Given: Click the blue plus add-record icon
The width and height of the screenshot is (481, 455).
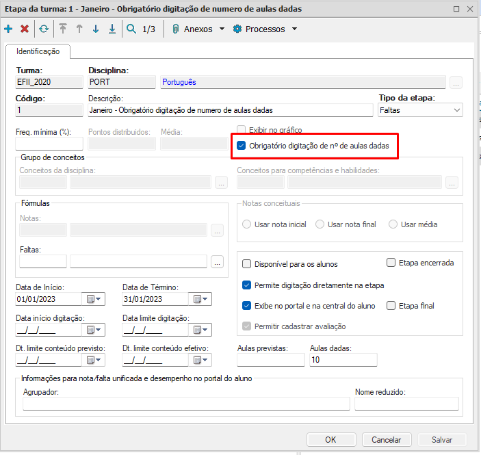Looking at the screenshot, I should tap(8, 29).
